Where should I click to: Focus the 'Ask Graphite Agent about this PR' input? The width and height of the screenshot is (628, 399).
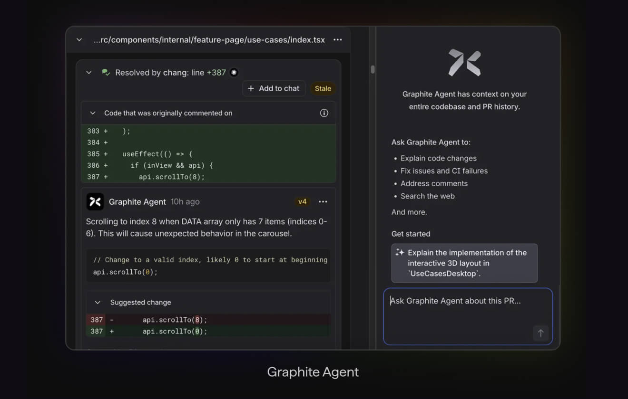(x=468, y=316)
